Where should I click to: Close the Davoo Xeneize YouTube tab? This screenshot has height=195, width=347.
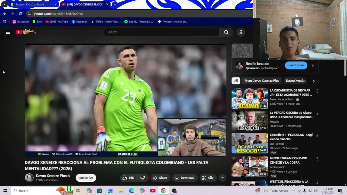107,4
